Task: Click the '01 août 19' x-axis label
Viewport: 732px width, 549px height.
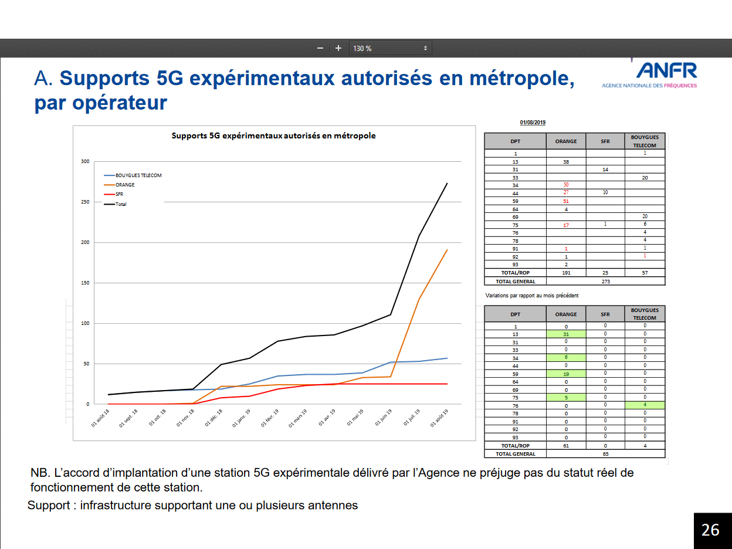Action: coord(440,418)
